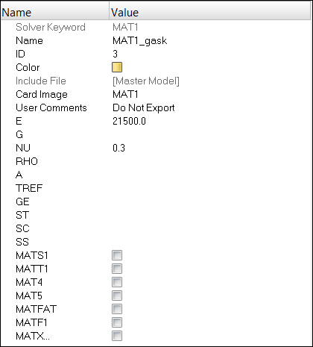
Task: Enable the MATT1 checkbox
Action: click(117, 269)
